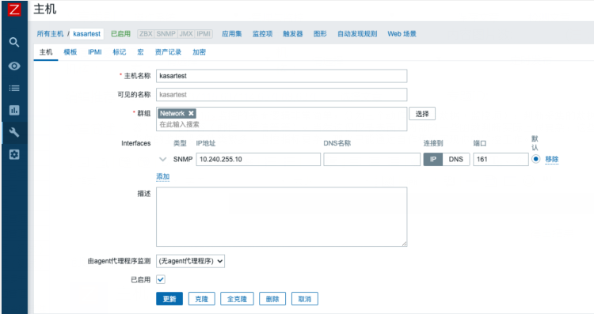Click the IPMI availability badge
594x314 pixels.
tap(204, 34)
